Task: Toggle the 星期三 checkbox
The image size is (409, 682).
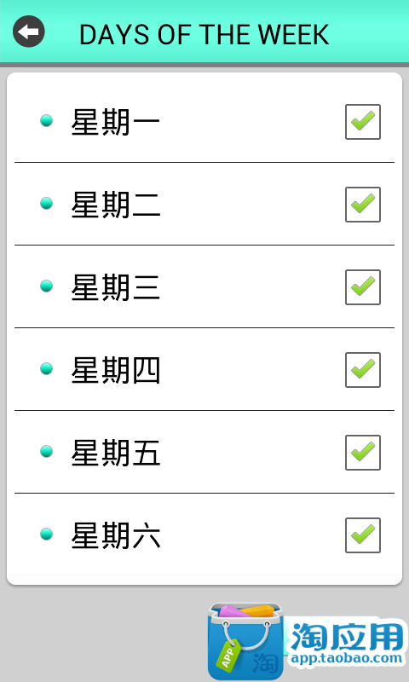Action: pyautogui.click(x=363, y=287)
